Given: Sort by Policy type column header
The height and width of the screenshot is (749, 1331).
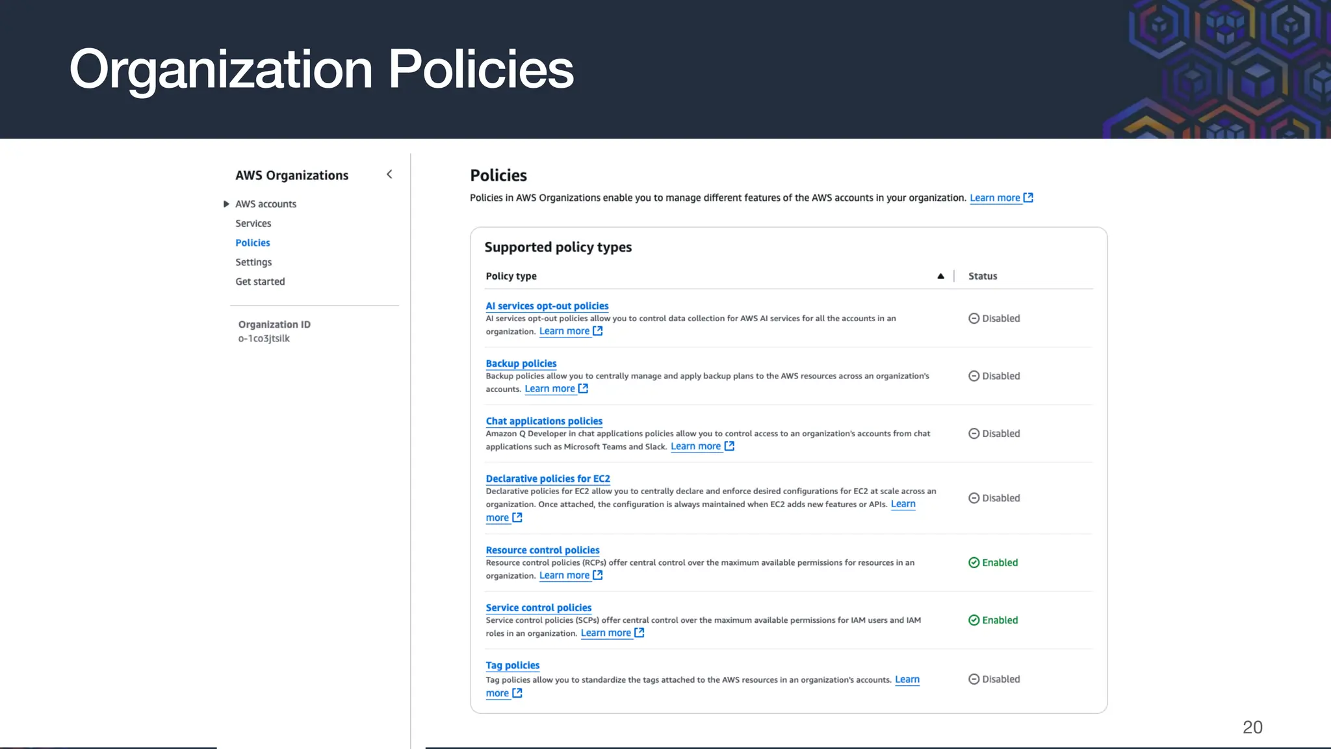Looking at the screenshot, I should (511, 276).
